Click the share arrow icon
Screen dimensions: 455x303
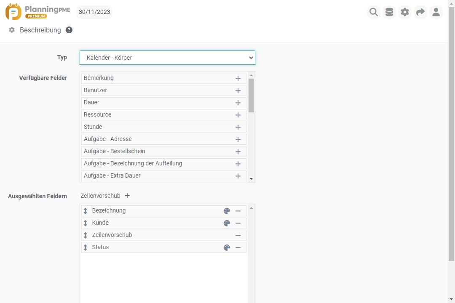pos(420,12)
